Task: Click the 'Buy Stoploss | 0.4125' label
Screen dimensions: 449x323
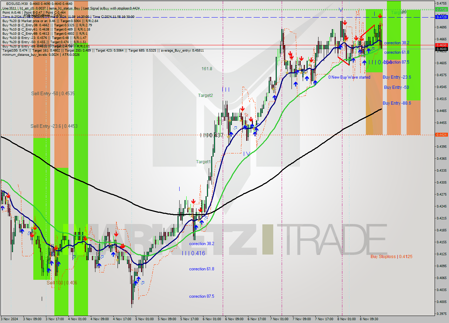Action: tap(391, 257)
